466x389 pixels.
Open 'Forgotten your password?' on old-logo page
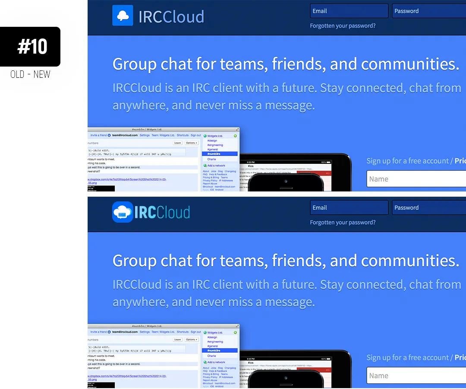pyautogui.click(x=343, y=26)
